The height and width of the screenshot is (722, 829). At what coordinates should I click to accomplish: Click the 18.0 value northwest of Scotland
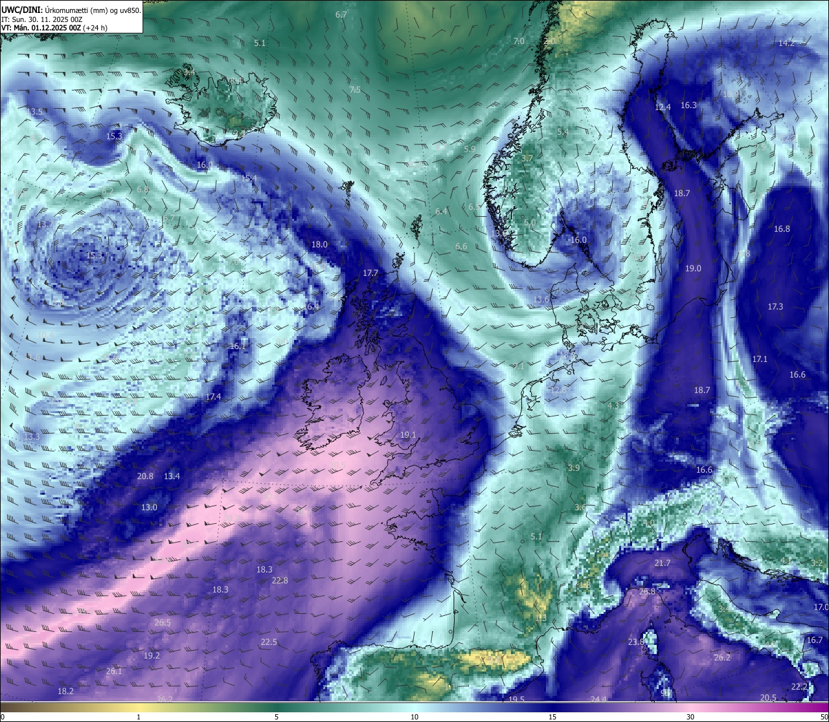[x=319, y=244]
